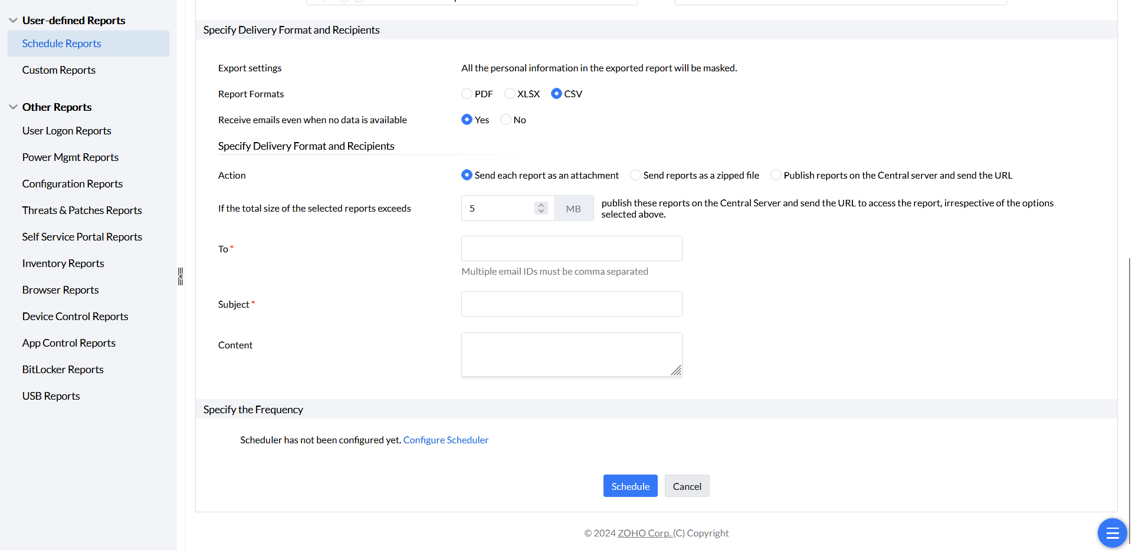Viewport: 1132px width, 550px height.
Task: Open the blue floating menu button
Action: 1112,533
